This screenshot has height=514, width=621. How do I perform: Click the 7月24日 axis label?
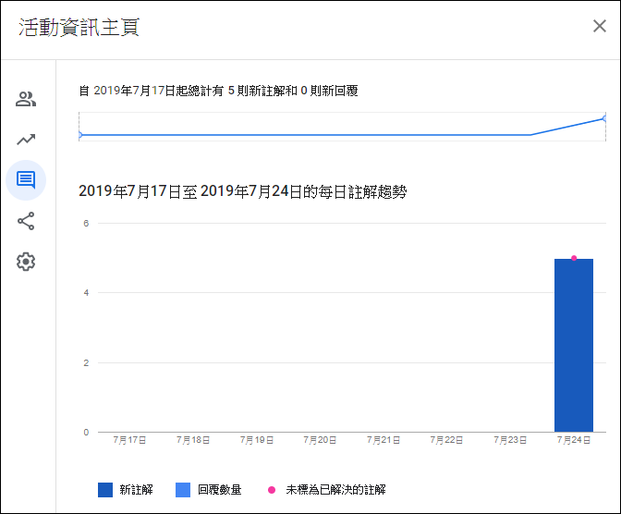pos(574,440)
